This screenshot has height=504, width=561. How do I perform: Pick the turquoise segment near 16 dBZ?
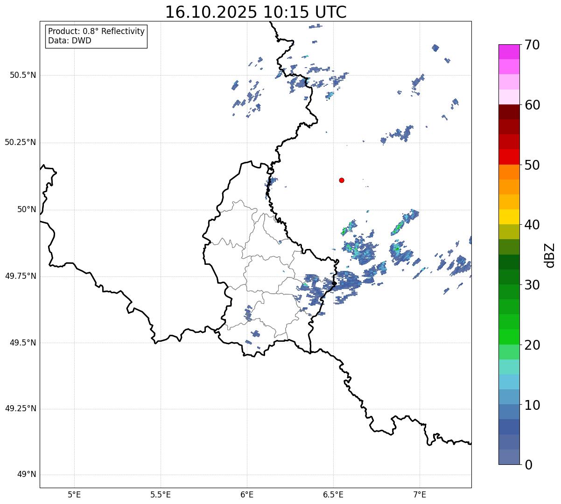[x=509, y=367]
